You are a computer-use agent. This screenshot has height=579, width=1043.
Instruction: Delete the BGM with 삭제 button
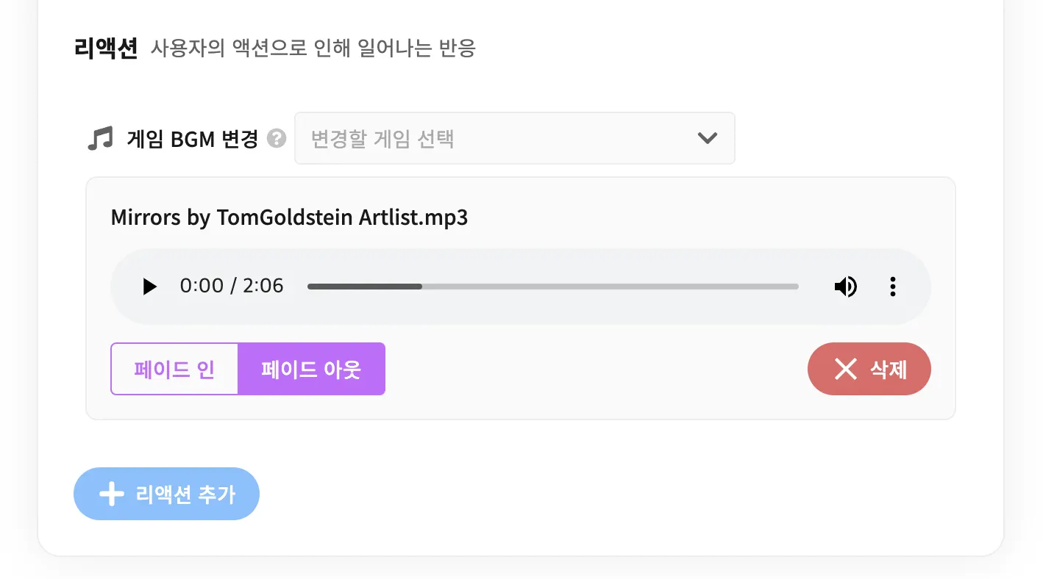tap(869, 369)
